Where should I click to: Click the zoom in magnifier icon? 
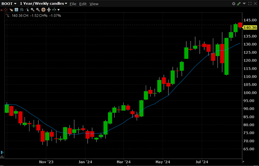32,10
